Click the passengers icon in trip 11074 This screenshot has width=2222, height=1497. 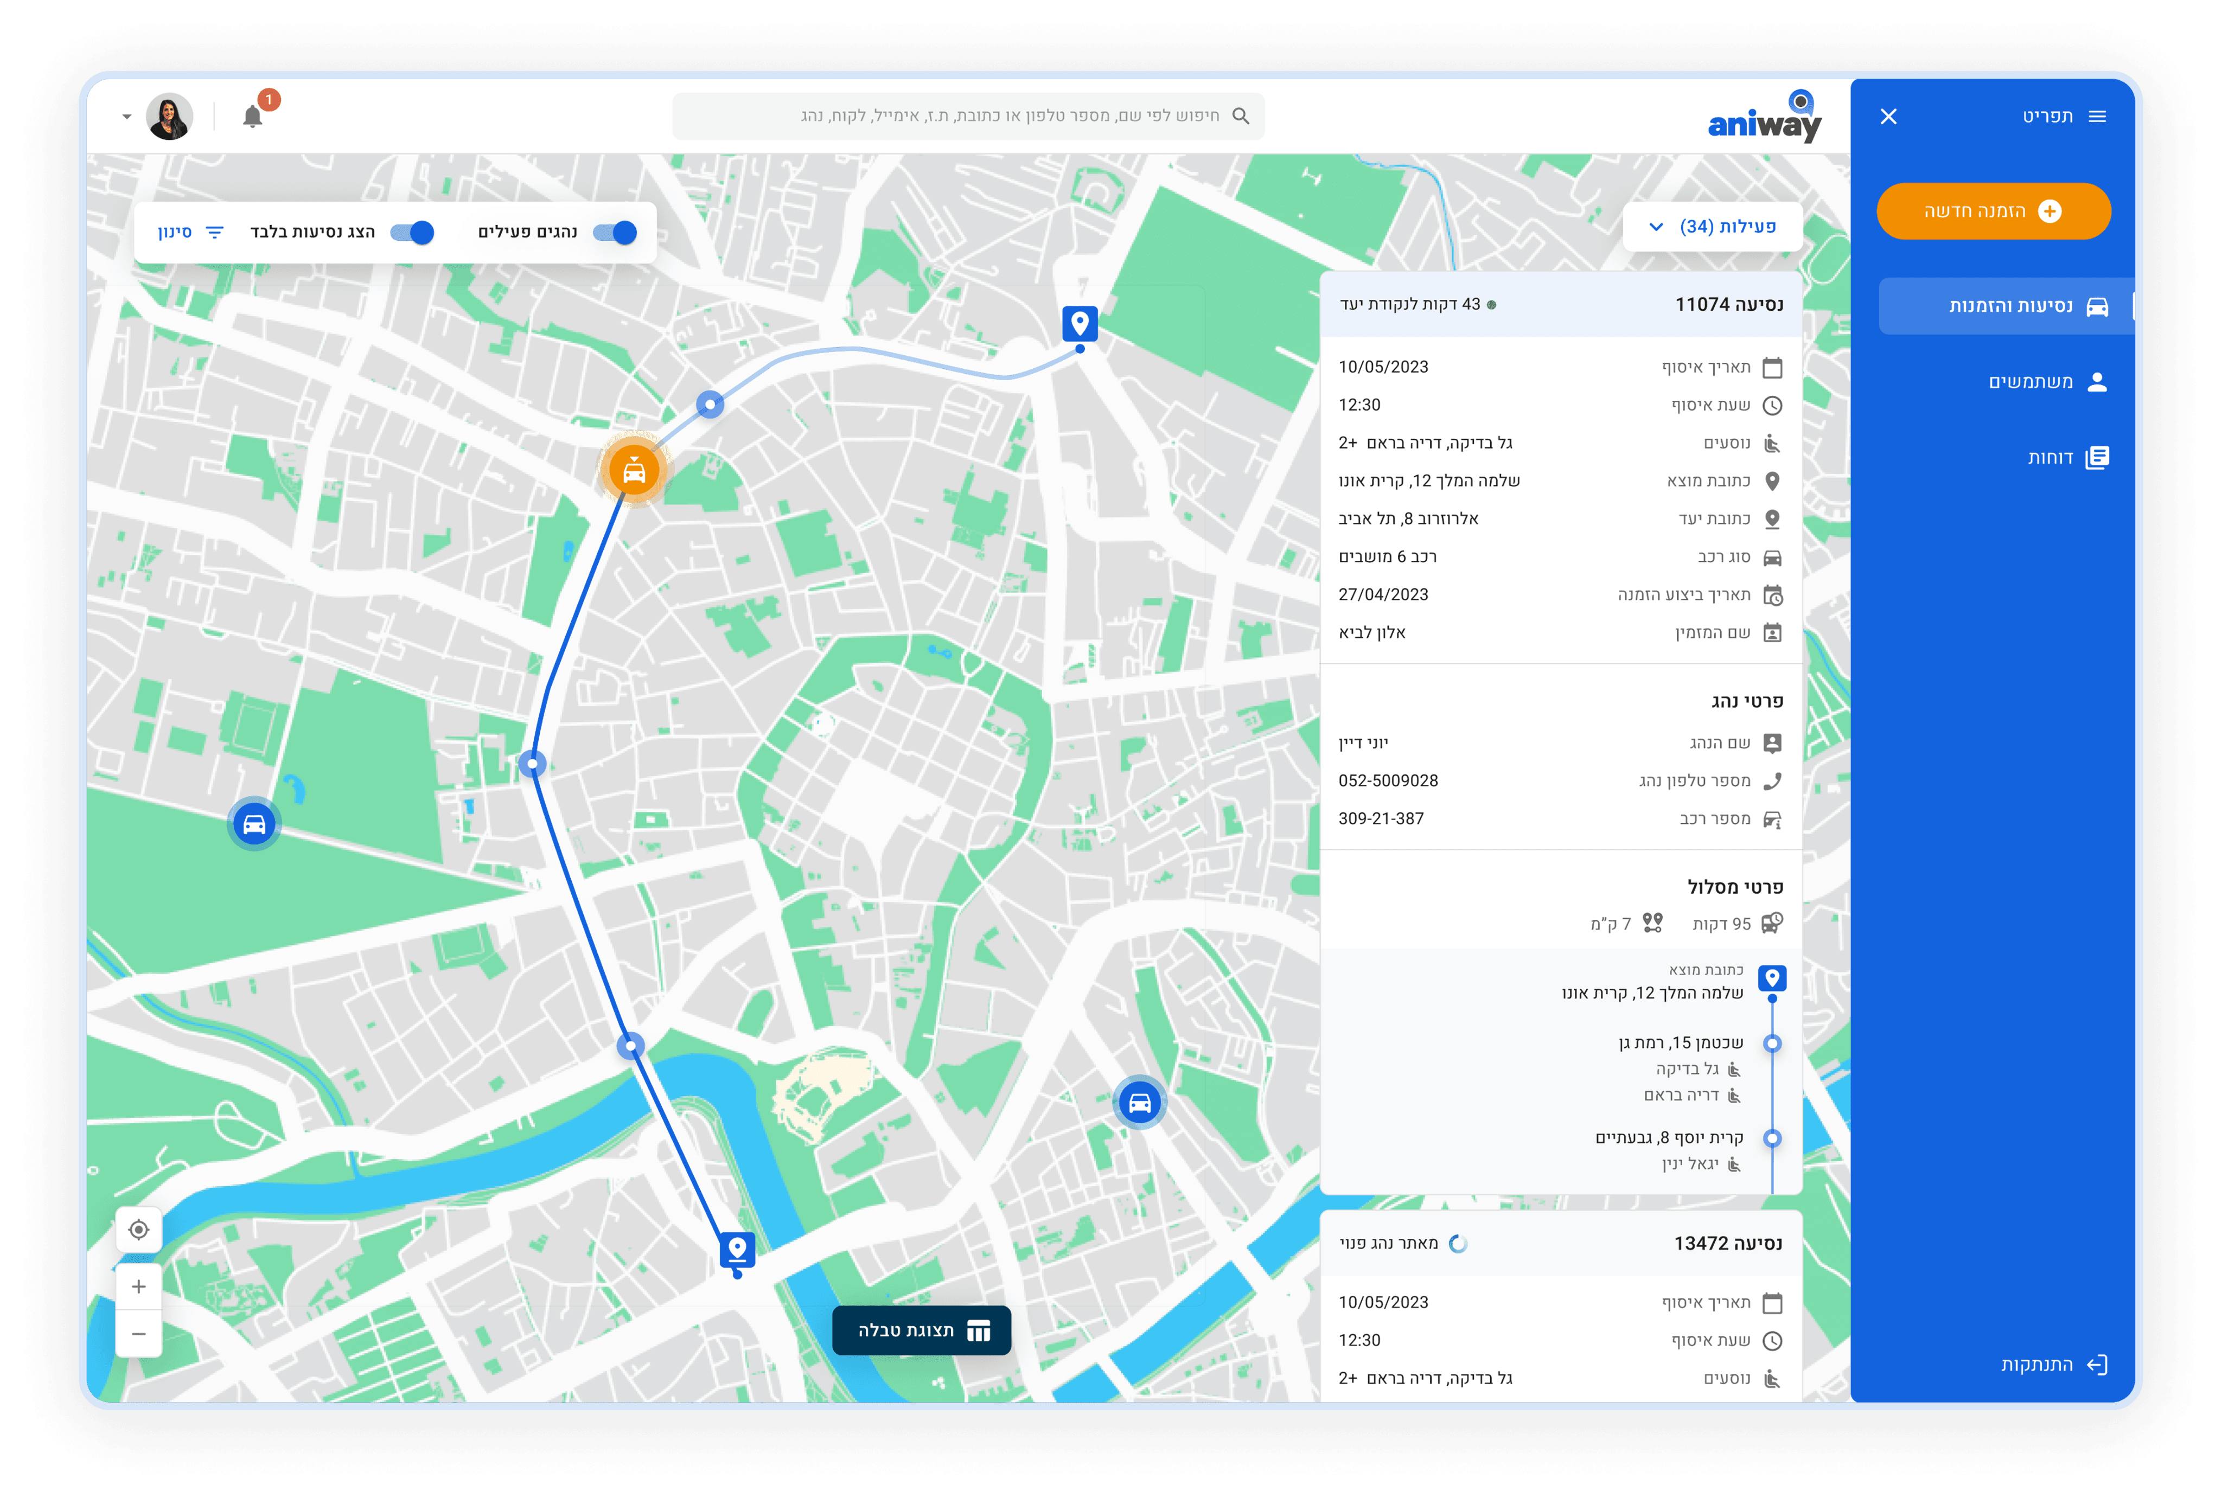point(1771,443)
